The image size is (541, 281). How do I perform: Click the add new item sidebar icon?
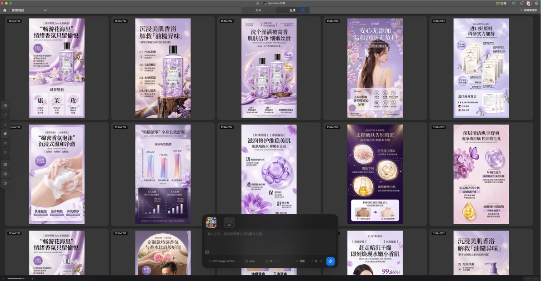pyautogui.click(x=5, y=105)
